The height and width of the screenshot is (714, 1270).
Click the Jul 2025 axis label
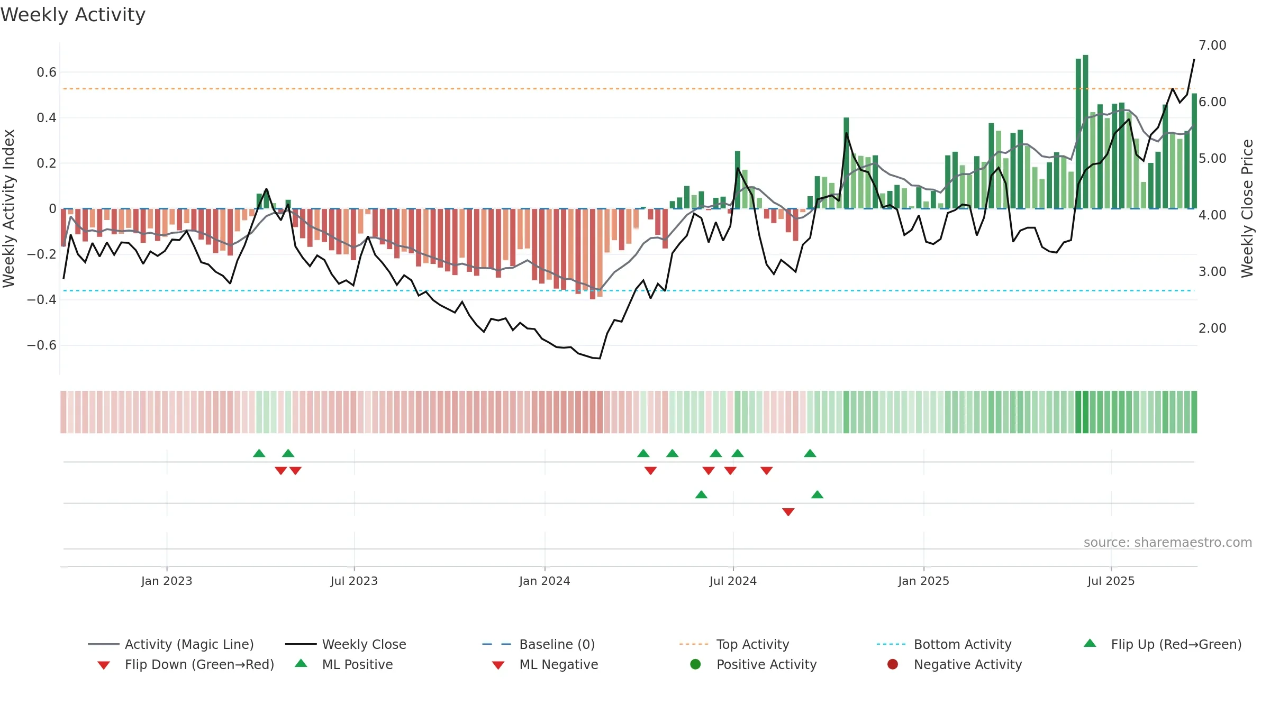(x=1111, y=581)
